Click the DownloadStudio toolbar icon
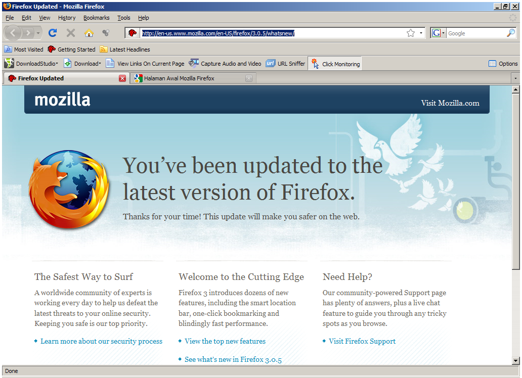The height and width of the screenshot is (378, 522). pyautogui.click(x=9, y=63)
